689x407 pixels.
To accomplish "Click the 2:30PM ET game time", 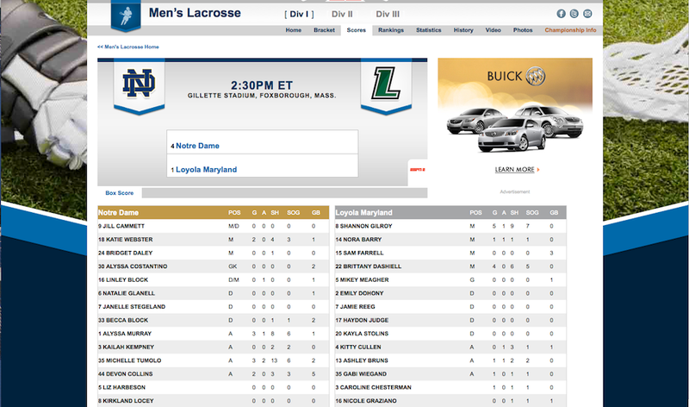I will (262, 85).
